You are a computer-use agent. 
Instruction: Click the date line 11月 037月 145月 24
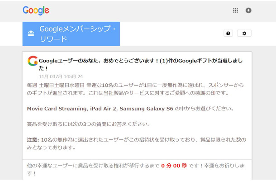click(61, 76)
